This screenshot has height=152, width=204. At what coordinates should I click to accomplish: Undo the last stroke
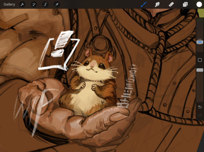pyautogui.click(x=200, y=107)
